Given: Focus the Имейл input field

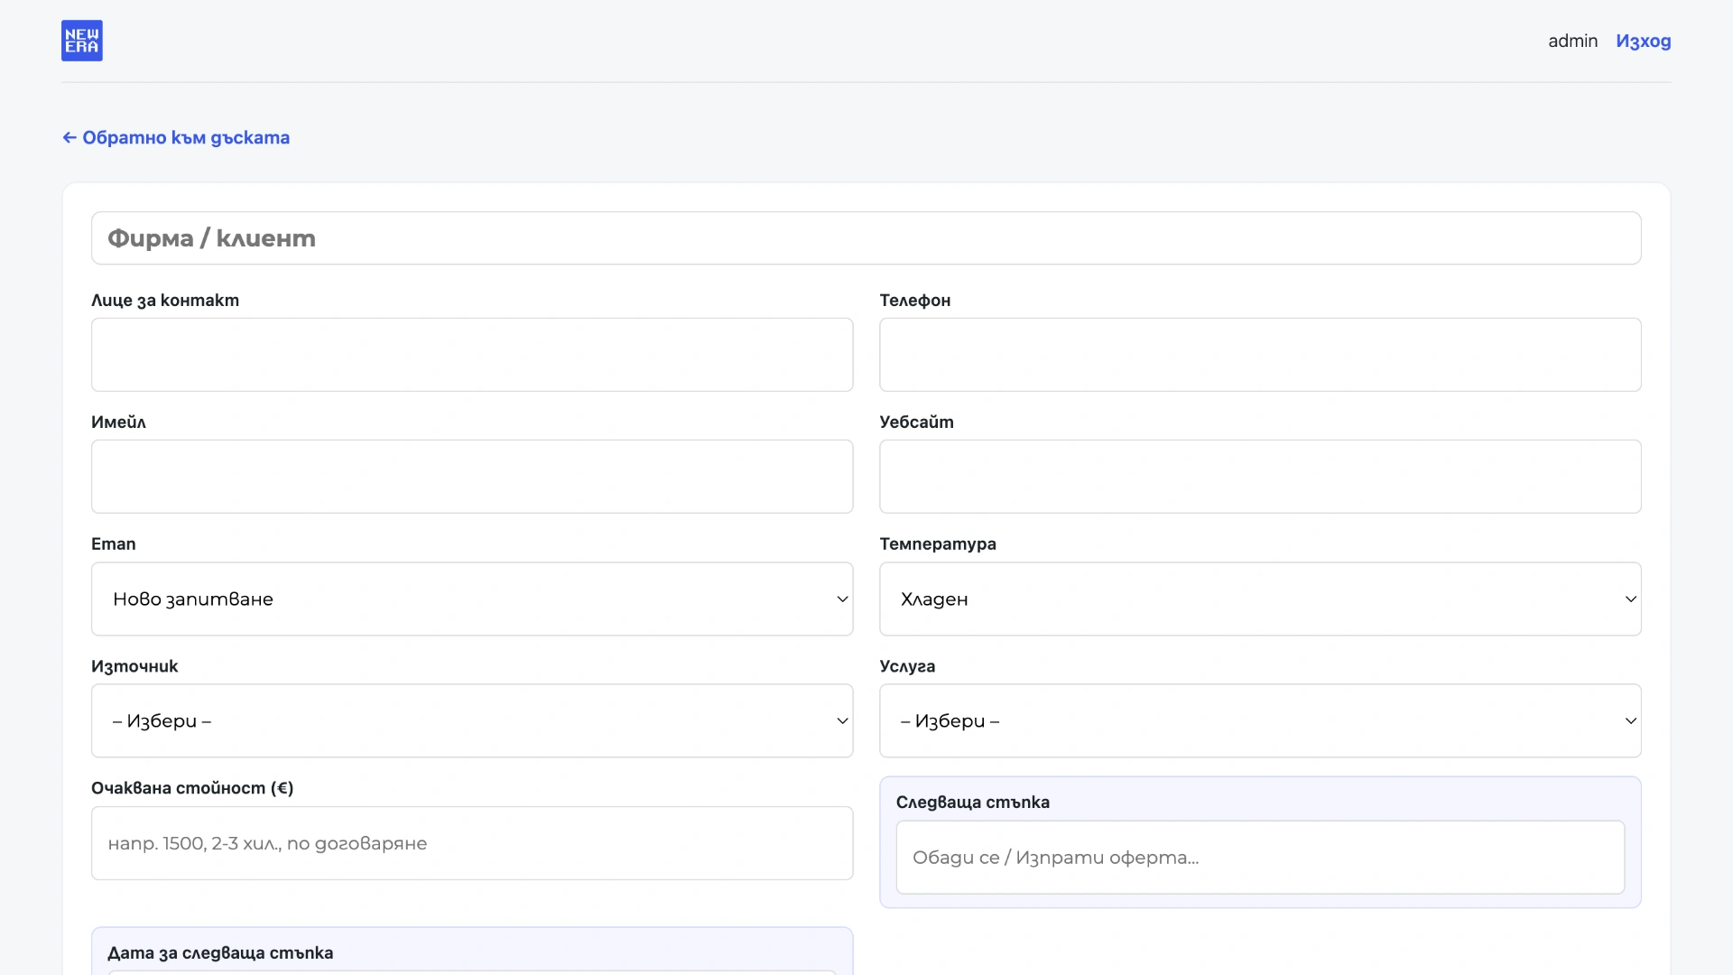Looking at the screenshot, I should [472, 477].
